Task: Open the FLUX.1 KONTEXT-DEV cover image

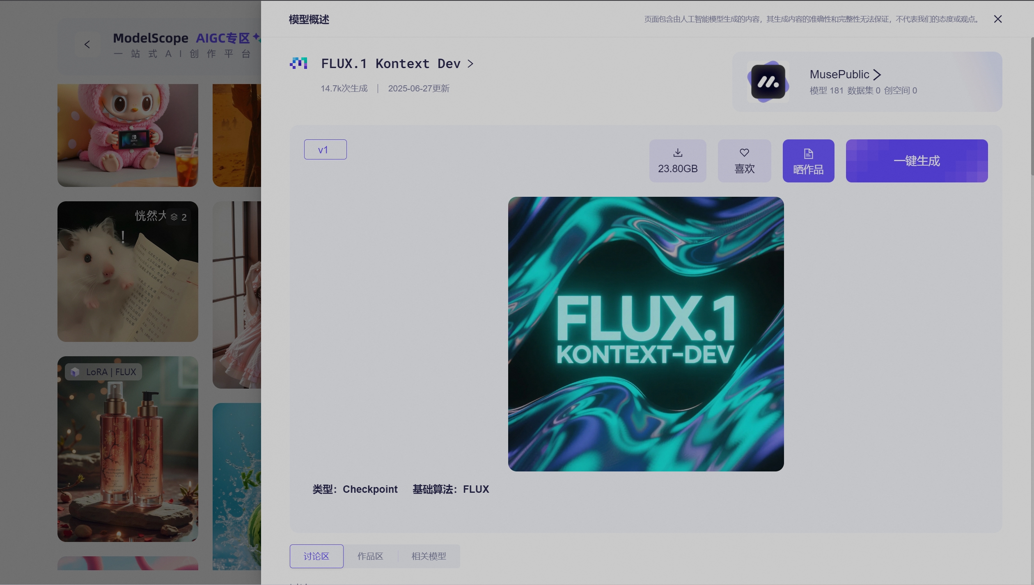Action: pyautogui.click(x=646, y=334)
